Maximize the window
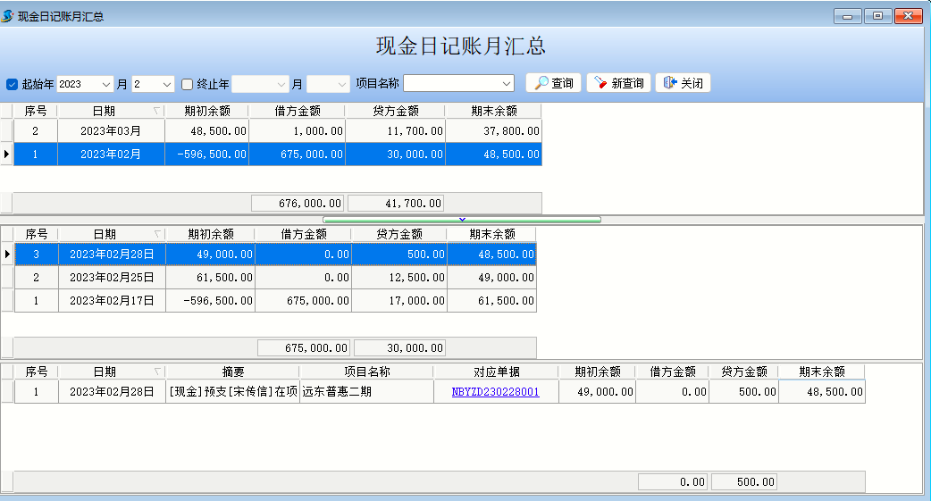The width and height of the screenshot is (931, 501). 877,16
